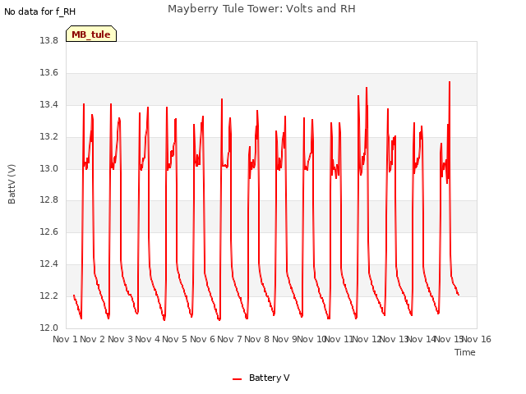Image resolution: width=526 pixels, height=394 pixels.
Task: Click the voltage peak above 13.4 on Nov 12
Action: pos(367,88)
